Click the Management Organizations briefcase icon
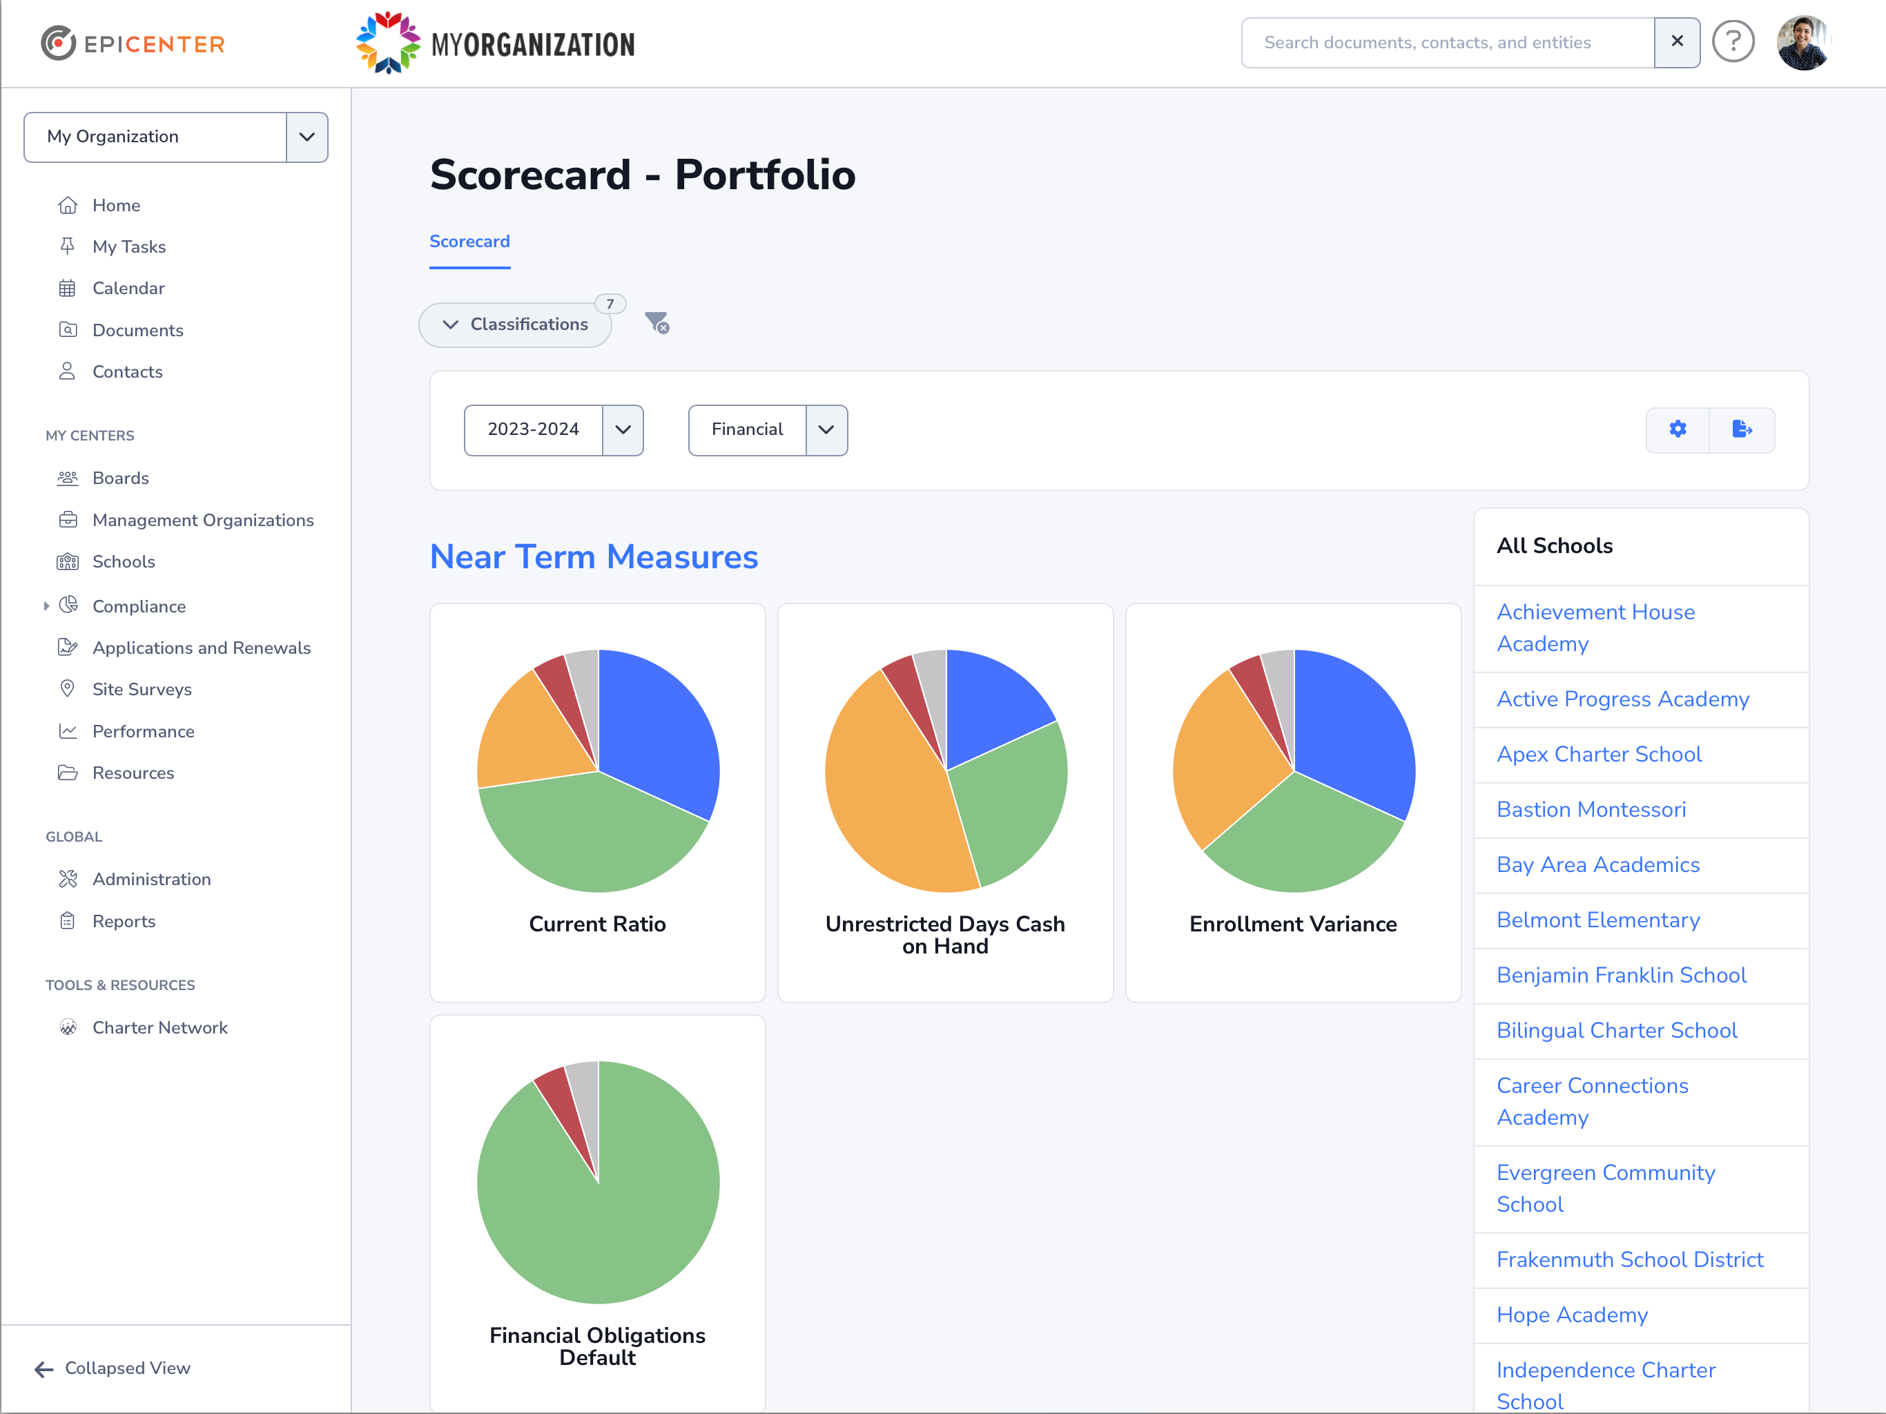This screenshot has height=1414, width=1886. 68,519
